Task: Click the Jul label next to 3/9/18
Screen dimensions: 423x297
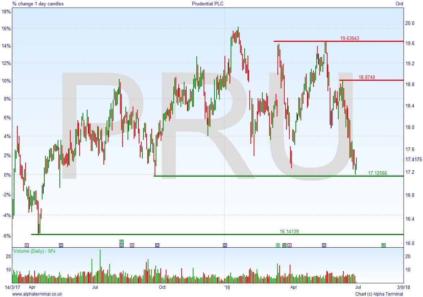Action: 358,287
